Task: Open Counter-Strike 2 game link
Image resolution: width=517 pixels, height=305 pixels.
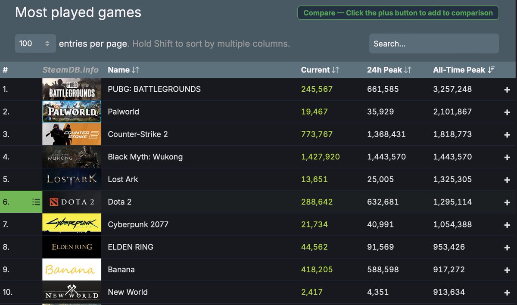Action: [x=138, y=134]
